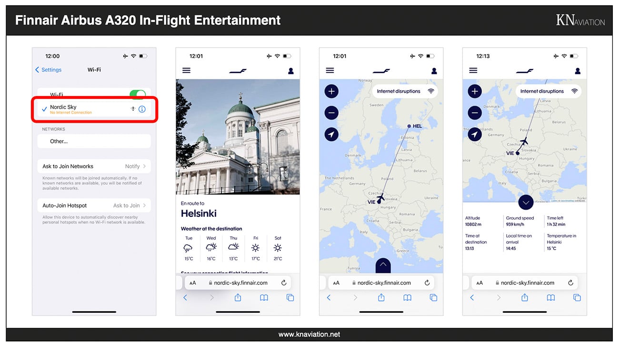The height and width of the screenshot is (347, 619).
Task: Toggle the Wi-Fi switch off
Action: tap(138, 94)
